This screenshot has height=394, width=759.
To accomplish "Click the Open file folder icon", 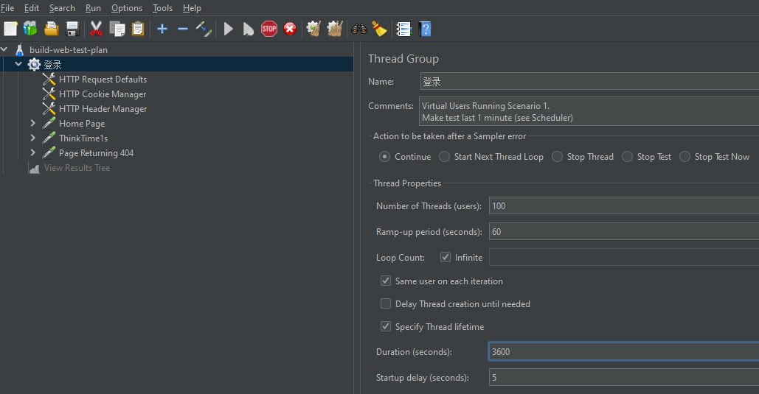I will coord(52,29).
